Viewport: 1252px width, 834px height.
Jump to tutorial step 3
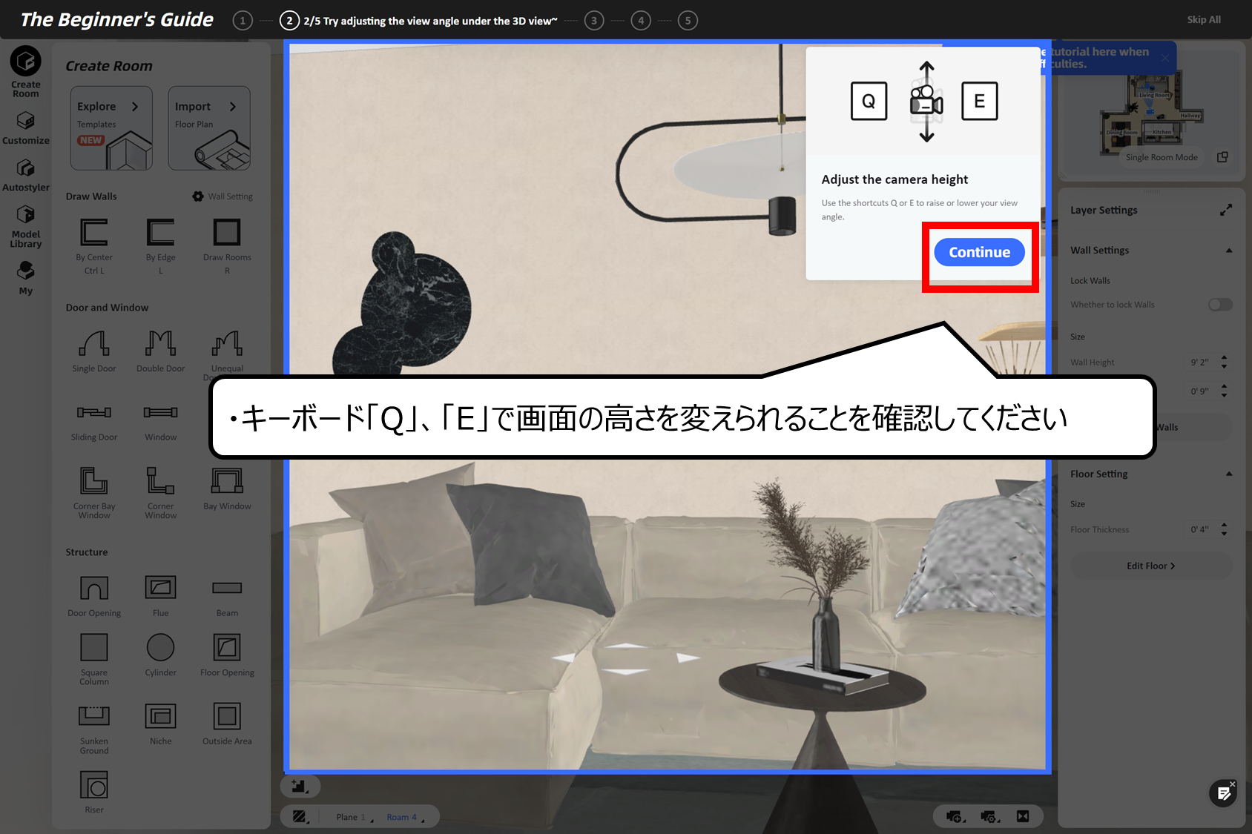point(593,21)
